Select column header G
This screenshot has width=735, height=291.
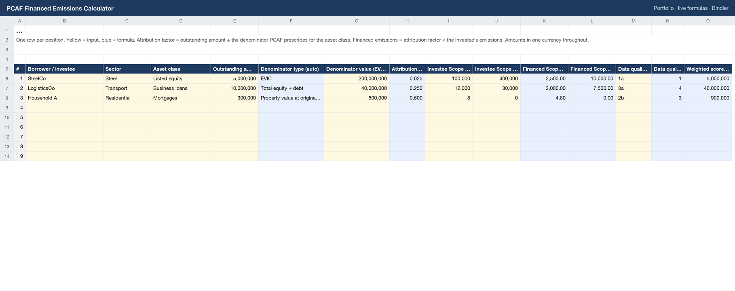pyautogui.click(x=357, y=21)
